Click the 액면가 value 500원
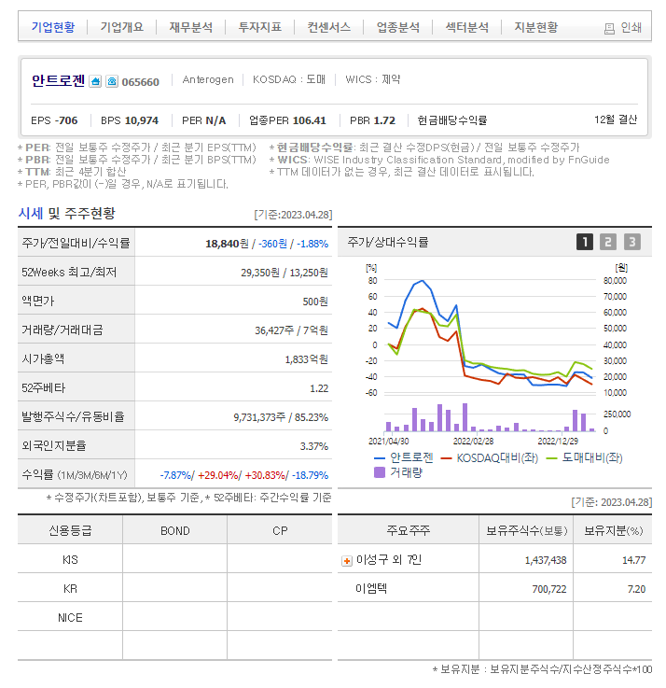The height and width of the screenshot is (688, 666). [315, 302]
